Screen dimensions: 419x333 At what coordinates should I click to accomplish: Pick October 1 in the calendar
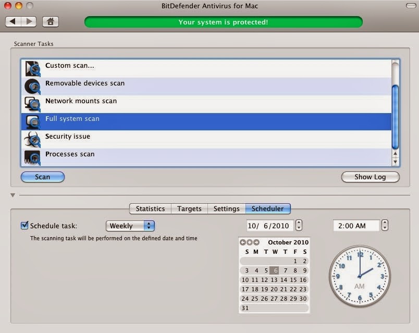pos(295,261)
